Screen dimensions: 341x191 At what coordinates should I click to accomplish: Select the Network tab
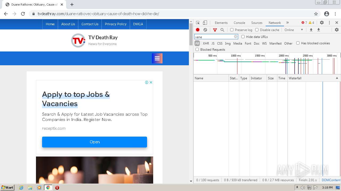(x=275, y=23)
